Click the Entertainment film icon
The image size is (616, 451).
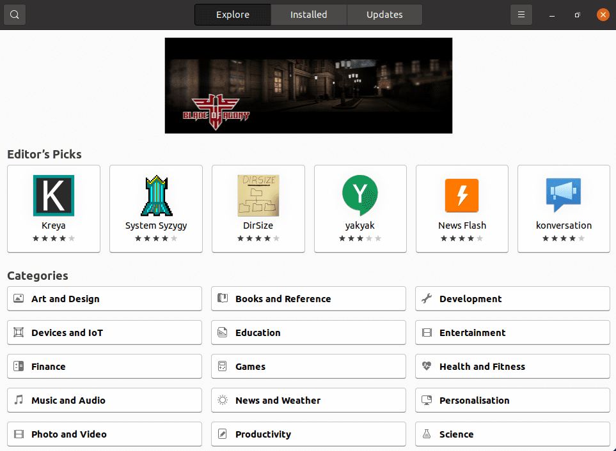[427, 332]
